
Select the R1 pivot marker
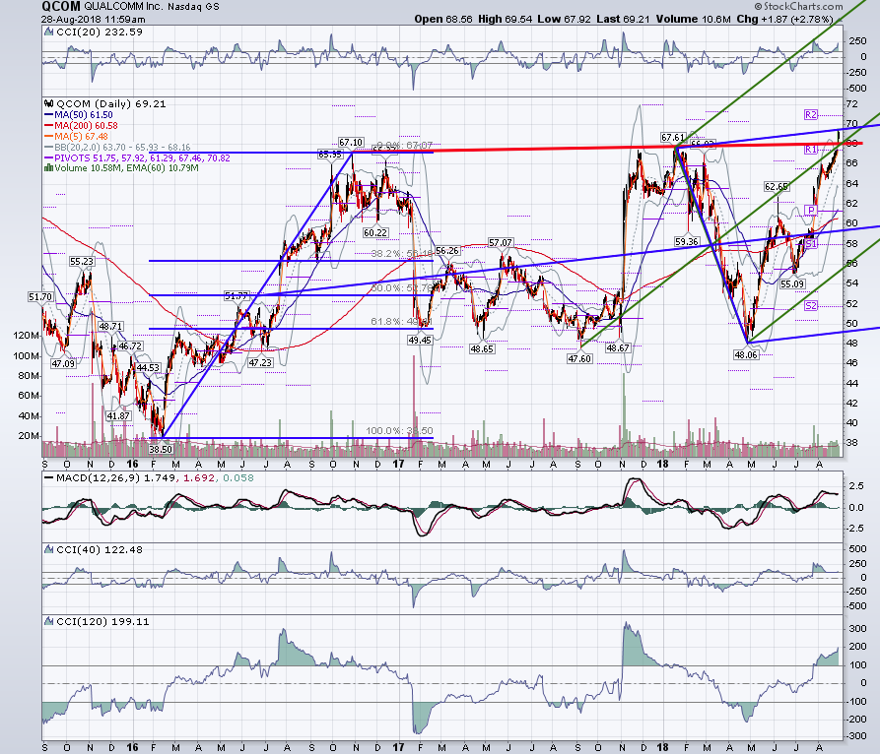pyautogui.click(x=811, y=149)
